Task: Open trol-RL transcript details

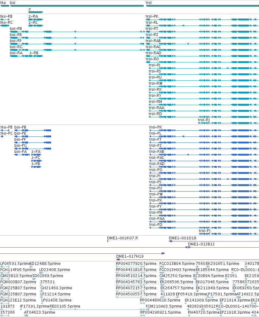Action: click(x=152, y=23)
